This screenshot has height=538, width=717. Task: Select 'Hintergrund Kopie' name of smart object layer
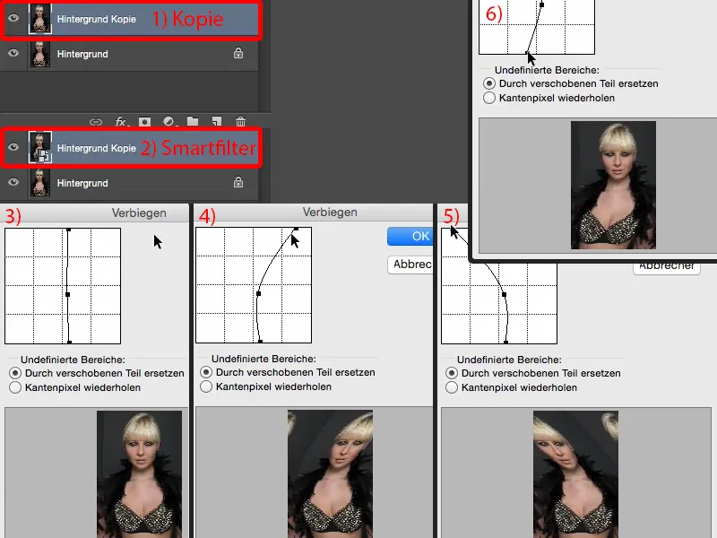tap(97, 148)
